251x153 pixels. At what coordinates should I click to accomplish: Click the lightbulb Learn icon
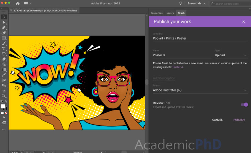[x=181, y=3]
